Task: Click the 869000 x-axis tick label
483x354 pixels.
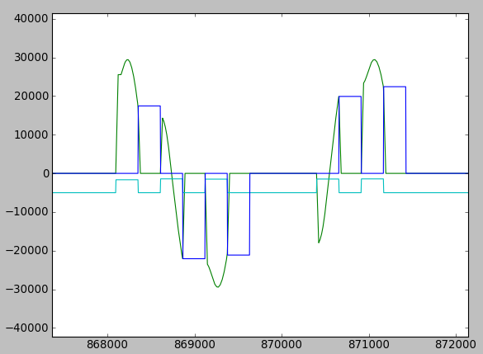Action: pos(194,344)
